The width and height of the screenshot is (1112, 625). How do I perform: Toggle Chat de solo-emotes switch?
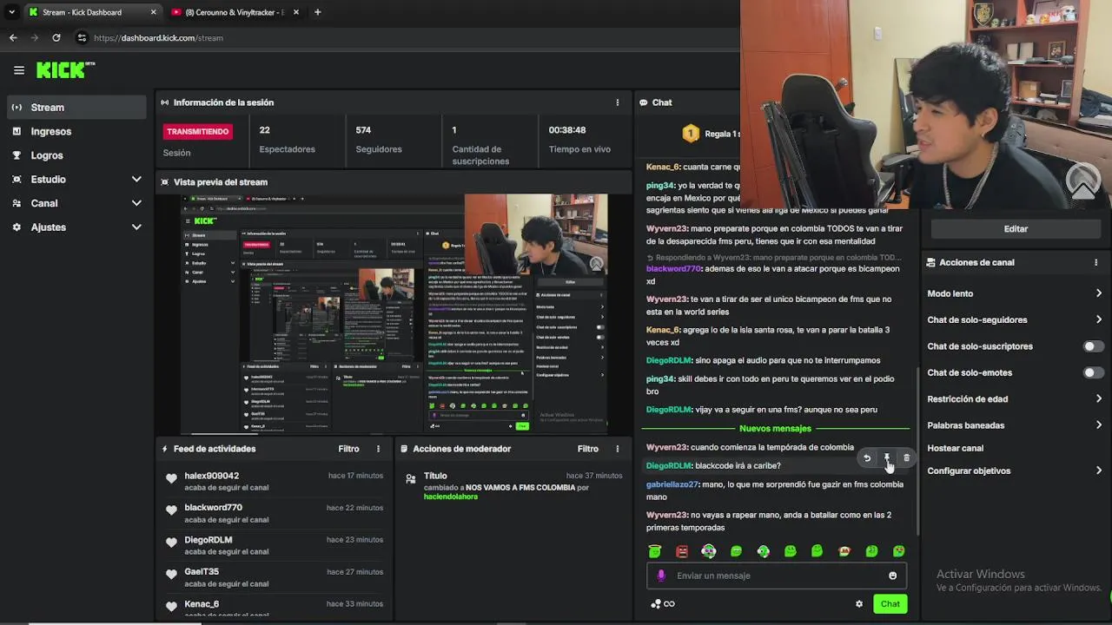tap(1093, 372)
